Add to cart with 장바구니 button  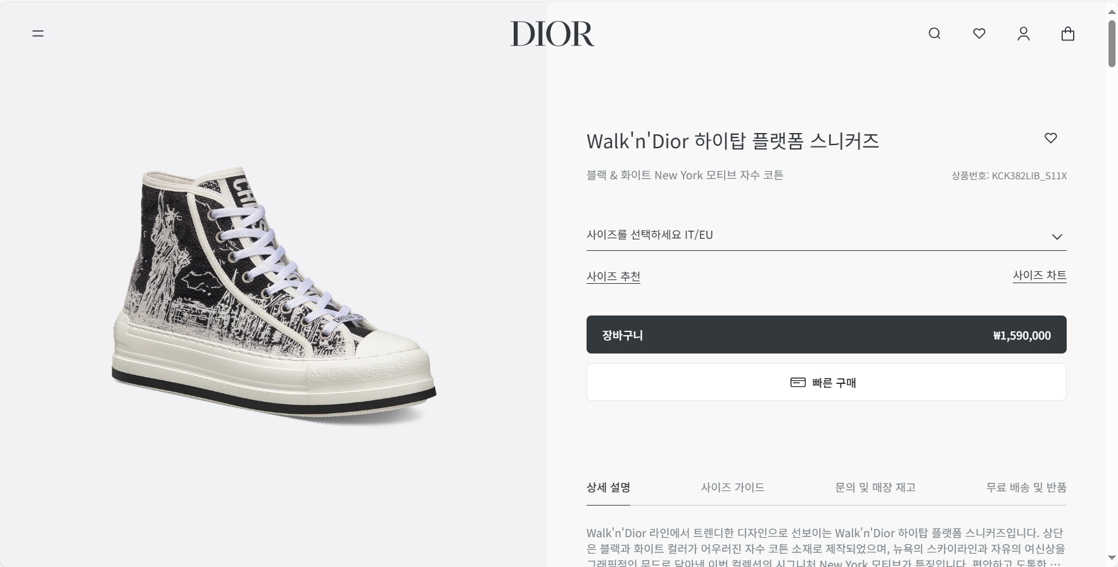tap(826, 334)
